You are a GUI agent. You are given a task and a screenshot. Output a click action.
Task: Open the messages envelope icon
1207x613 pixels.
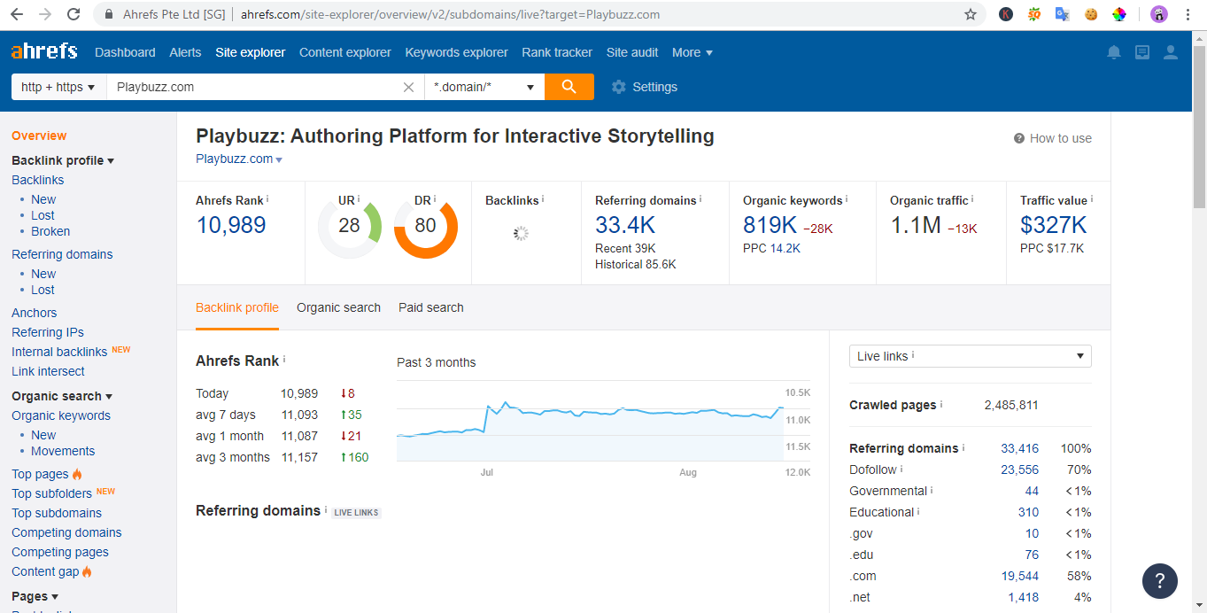1141,52
